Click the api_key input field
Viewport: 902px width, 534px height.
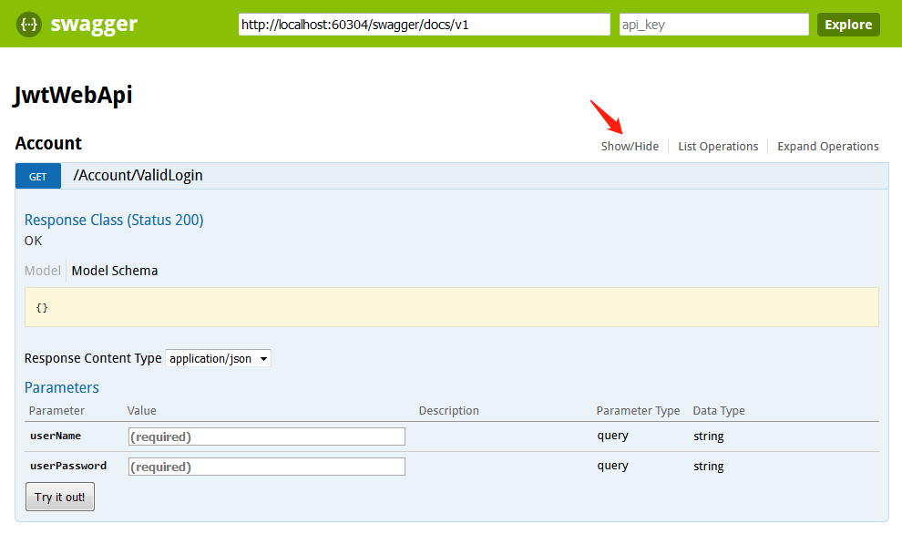pyautogui.click(x=713, y=25)
